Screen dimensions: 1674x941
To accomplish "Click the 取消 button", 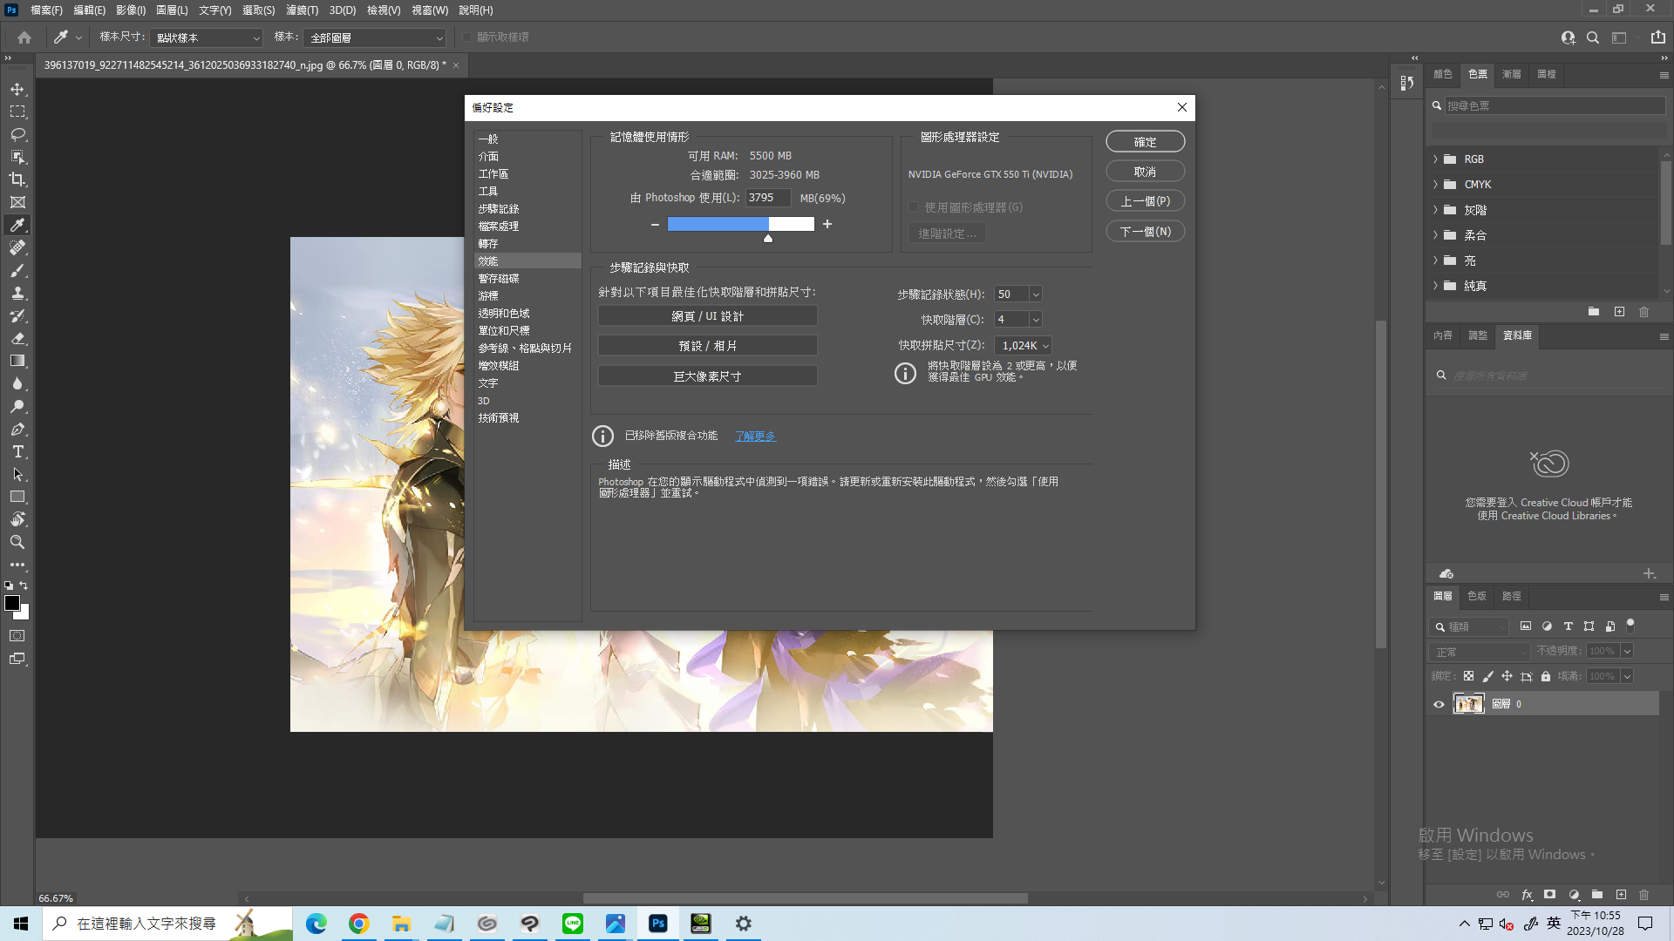I will click(x=1145, y=172).
